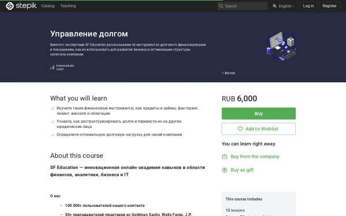Click the О нас subheading

tap(55, 196)
